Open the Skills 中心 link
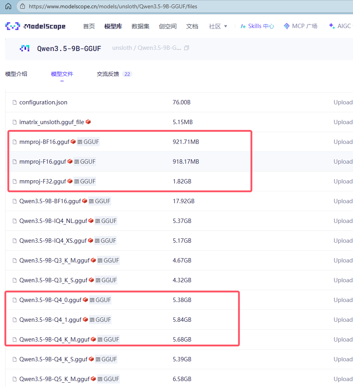The height and width of the screenshot is (387, 353). coord(257,26)
